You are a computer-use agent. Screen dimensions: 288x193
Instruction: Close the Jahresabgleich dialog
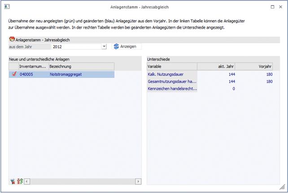point(282,7)
